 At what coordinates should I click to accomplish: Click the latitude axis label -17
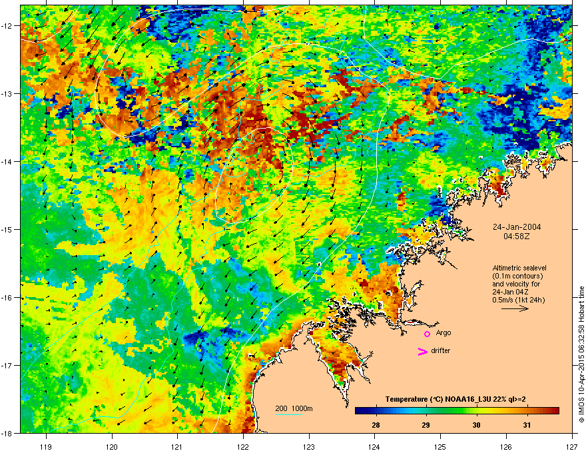tap(7, 365)
